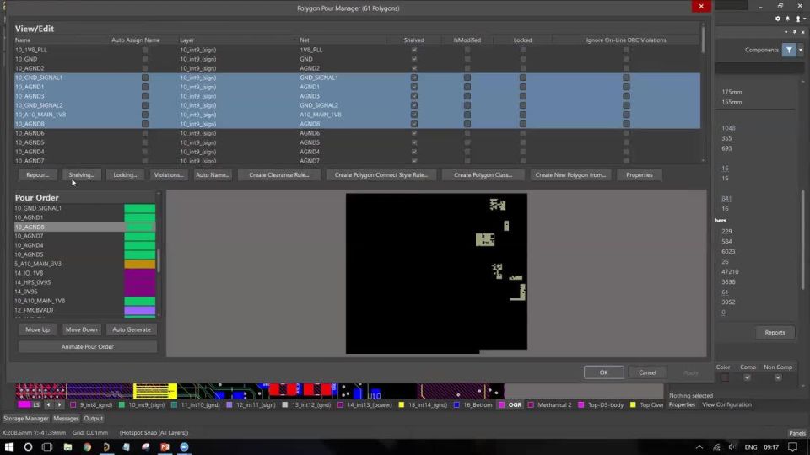Click the Cancel button
The height and width of the screenshot is (455, 810).
pyautogui.click(x=647, y=372)
